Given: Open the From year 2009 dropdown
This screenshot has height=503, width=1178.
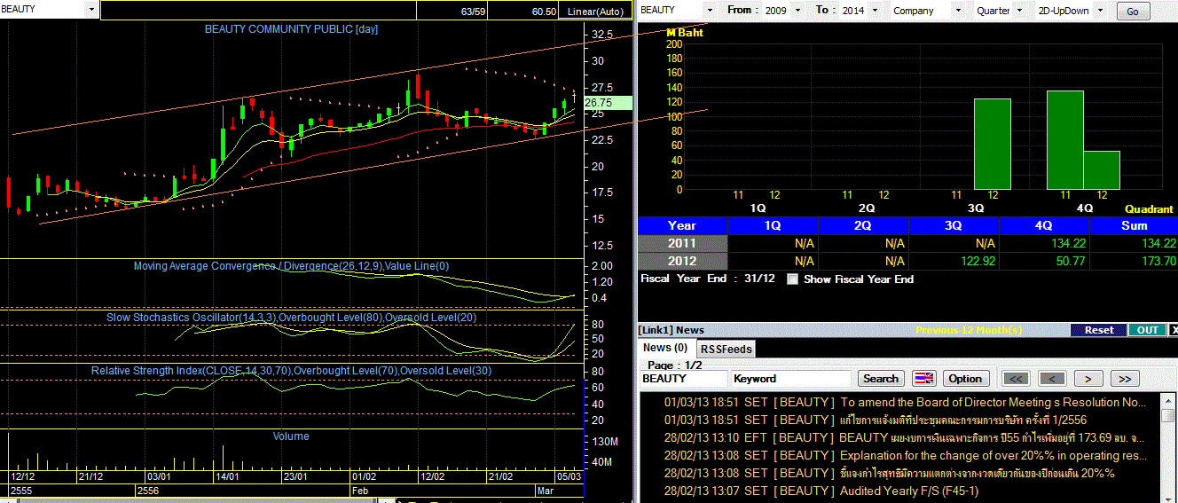Looking at the screenshot, I should coord(796,11).
